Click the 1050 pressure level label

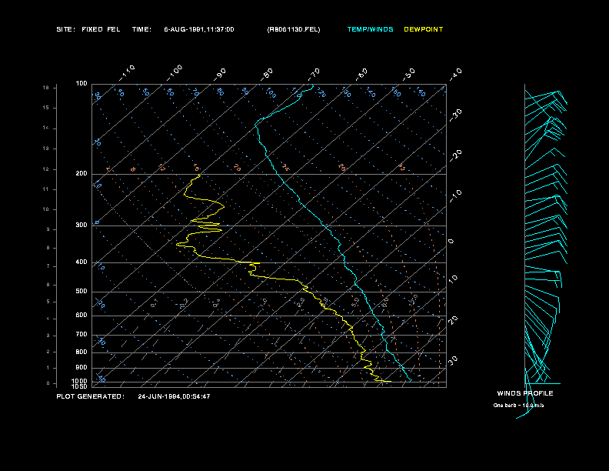coord(80,386)
